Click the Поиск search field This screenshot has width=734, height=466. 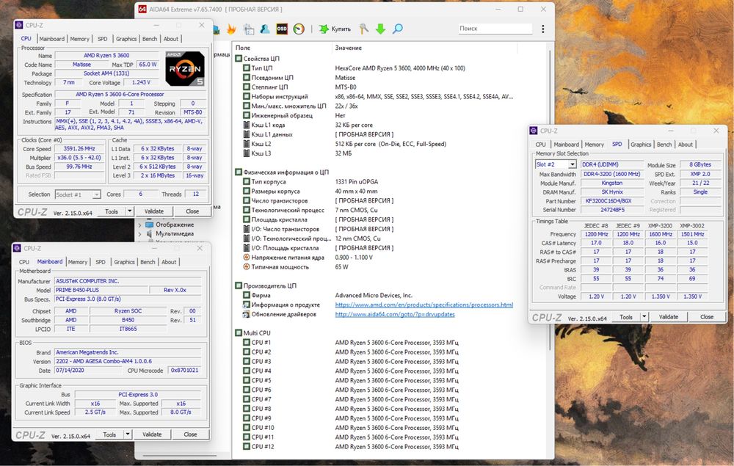pos(494,29)
